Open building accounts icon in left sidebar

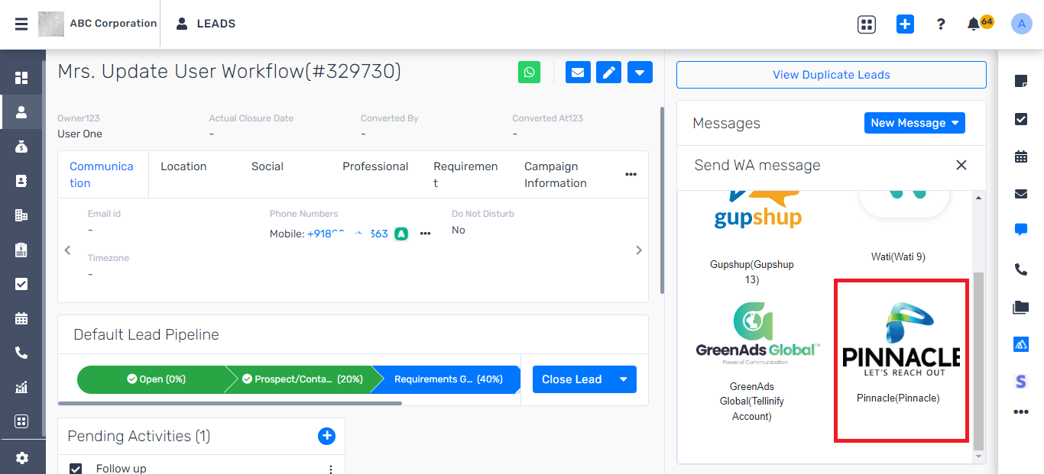(x=21, y=215)
